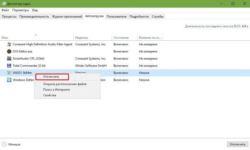Select the VM331 StiMnt entry name

pyautogui.click(x=22, y=73)
